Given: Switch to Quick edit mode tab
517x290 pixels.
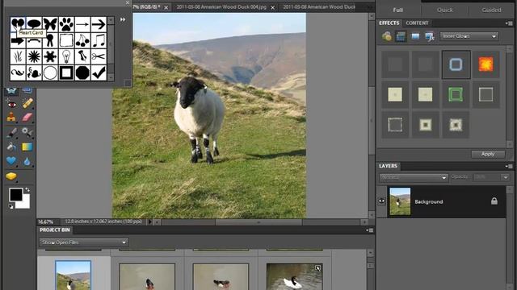Looking at the screenshot, I should coord(445,10).
